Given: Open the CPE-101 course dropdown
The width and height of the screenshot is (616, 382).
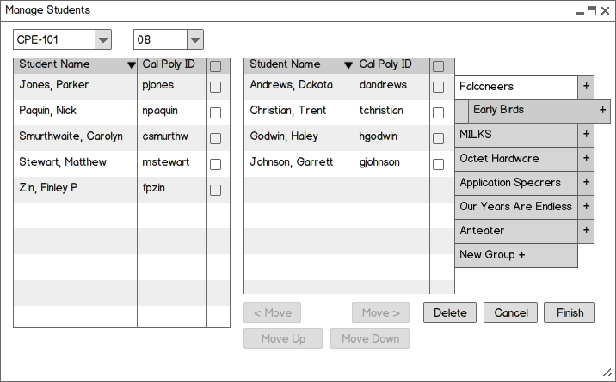Looking at the screenshot, I should click(103, 40).
